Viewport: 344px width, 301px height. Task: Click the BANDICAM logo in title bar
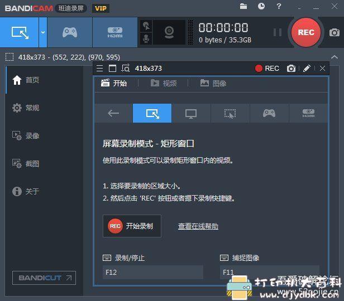[28, 8]
